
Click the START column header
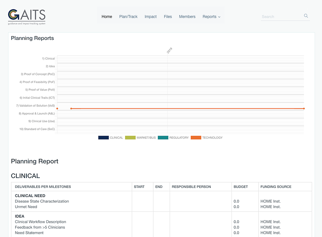coord(139,187)
